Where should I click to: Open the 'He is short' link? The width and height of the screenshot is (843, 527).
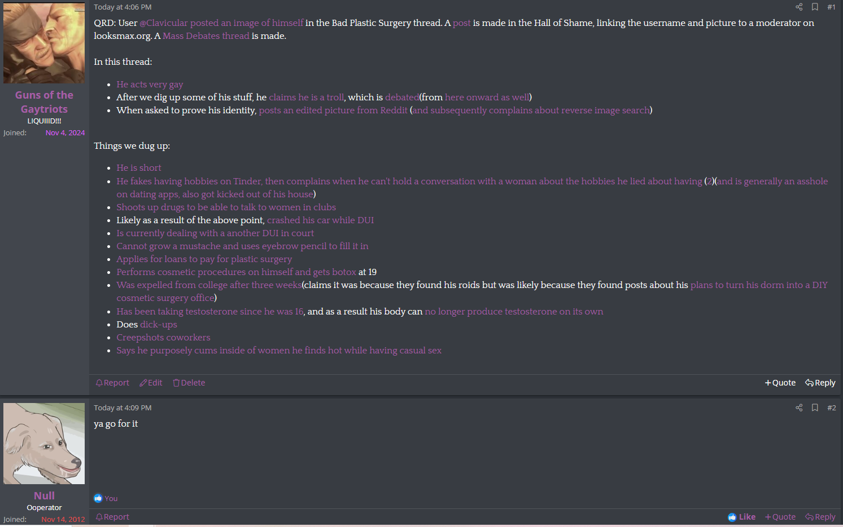[139, 168]
